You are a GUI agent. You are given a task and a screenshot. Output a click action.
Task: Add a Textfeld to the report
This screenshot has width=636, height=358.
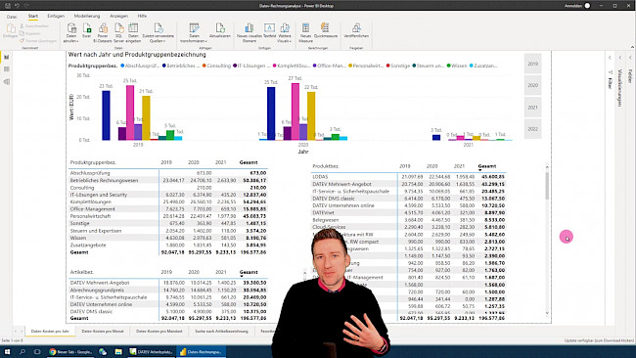[269, 31]
